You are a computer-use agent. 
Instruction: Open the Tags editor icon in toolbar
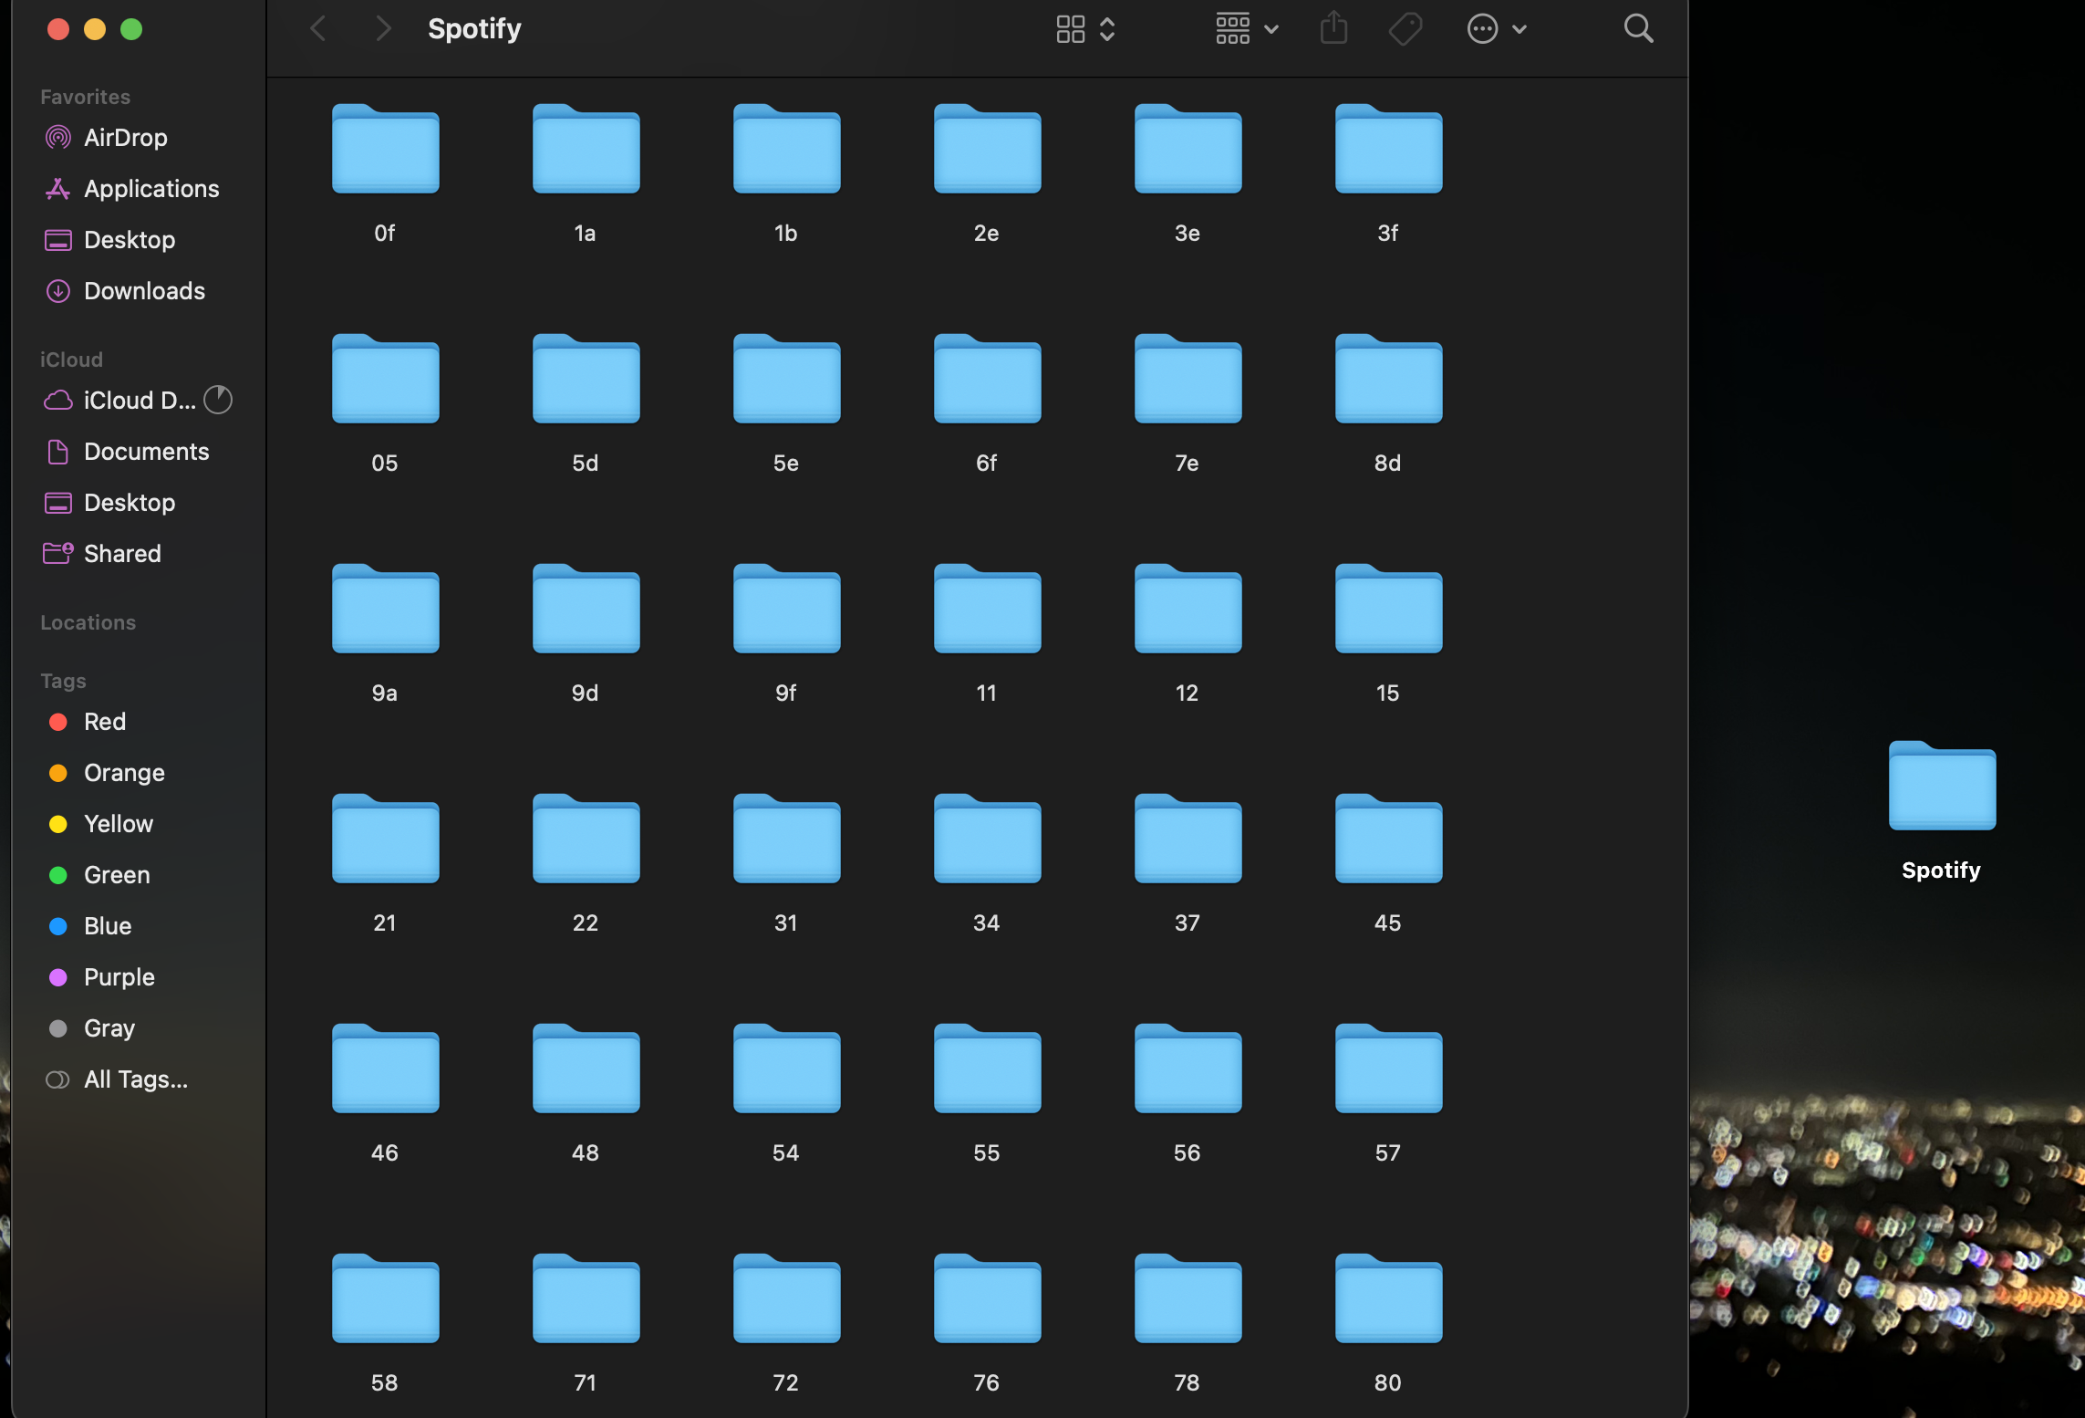(x=1405, y=28)
